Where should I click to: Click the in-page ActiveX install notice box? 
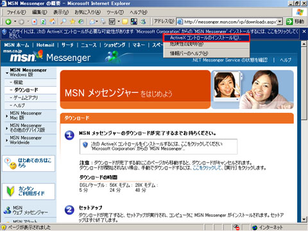click(158, 146)
